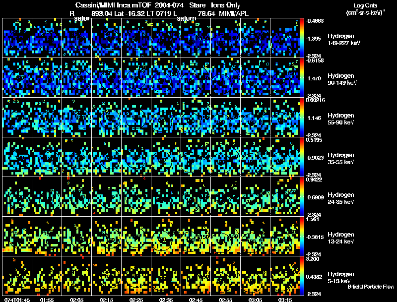Click the Hydrogen 149-227 keV color bar
This screenshot has width=397, height=302.
pos(302,38)
